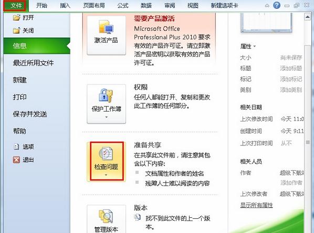
Task: Minimize the ribbon with the caret icon
Action: (x=267, y=6)
